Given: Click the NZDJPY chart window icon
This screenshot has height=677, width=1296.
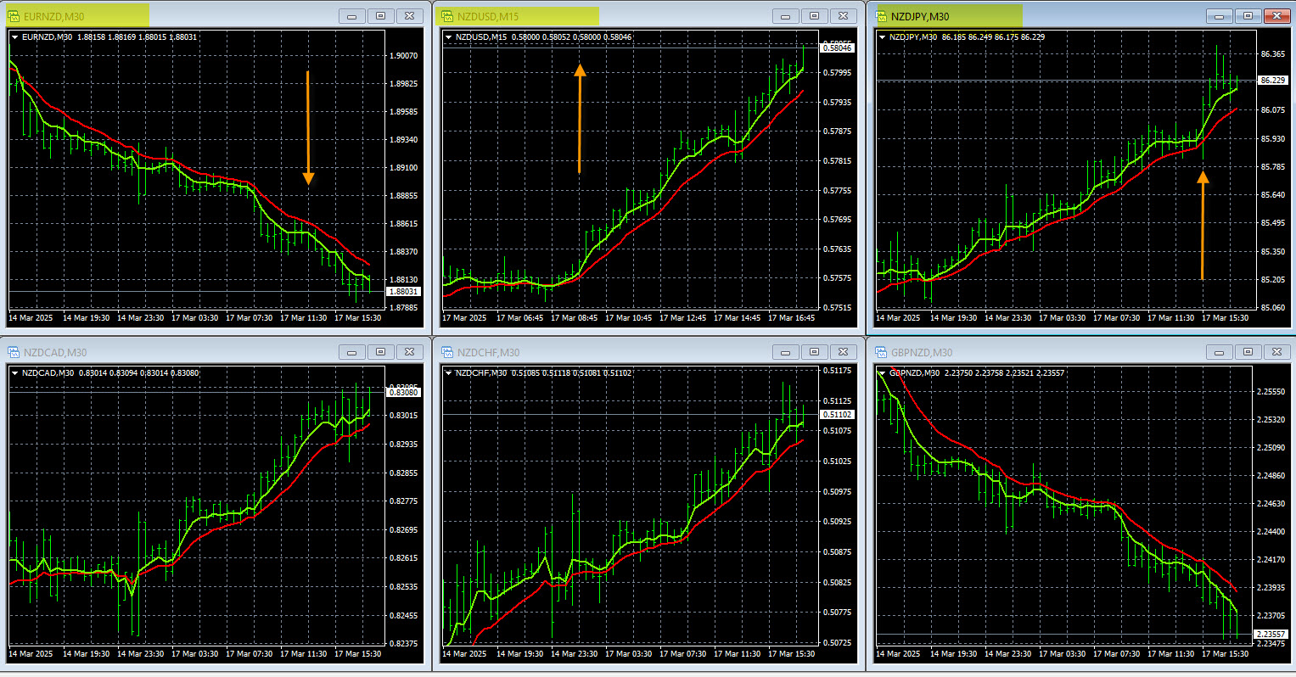Looking at the screenshot, I should click(x=881, y=16).
